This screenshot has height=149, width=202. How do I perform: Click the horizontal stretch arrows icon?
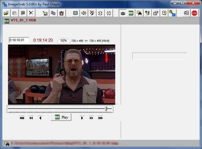tap(109, 13)
